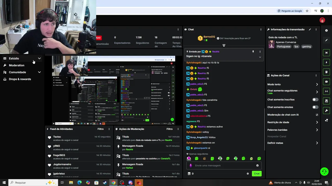Click username wgzeera in chat
332x186 pixels.
click(x=191, y=121)
